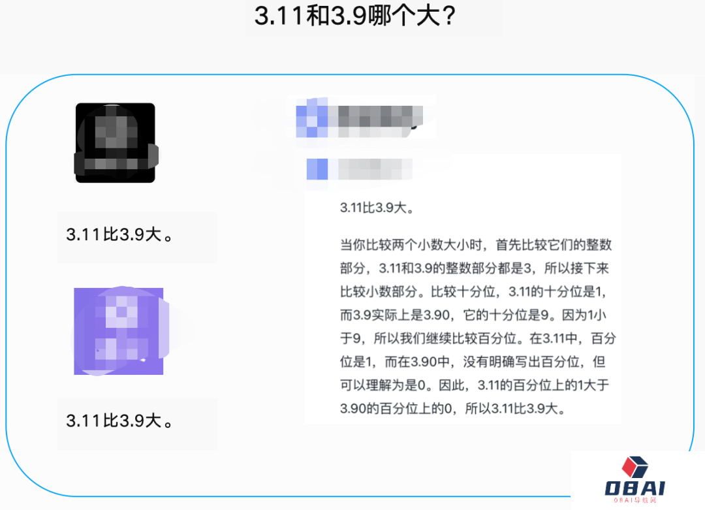Click small blue square icon above explanation
Viewport: 705px width, 510px height.
pyautogui.click(x=317, y=169)
